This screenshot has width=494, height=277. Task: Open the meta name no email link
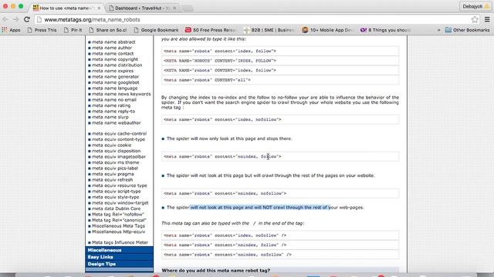114,99
